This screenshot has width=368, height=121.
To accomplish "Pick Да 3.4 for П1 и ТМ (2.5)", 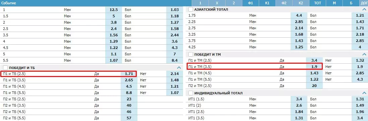I will (x=314, y=61).
